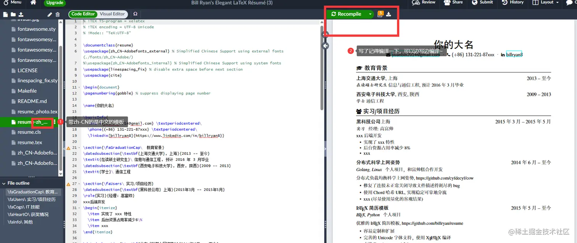Switch to Code Editor mode

point(83,14)
